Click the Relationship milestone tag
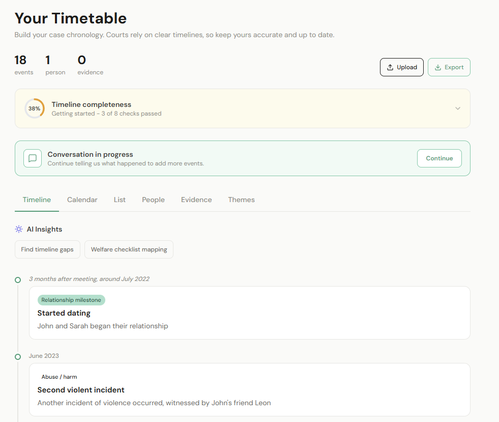The width and height of the screenshot is (499, 422). point(71,300)
